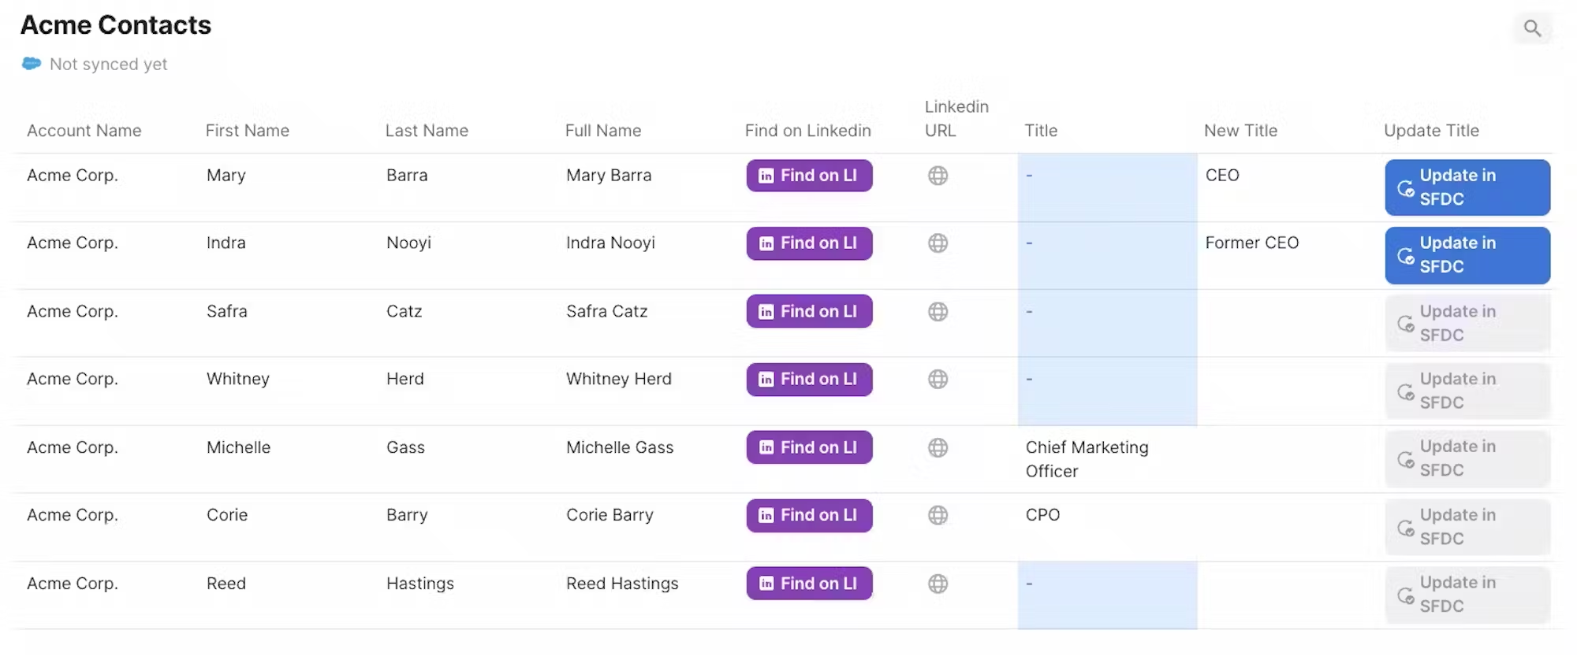Find Mary Barra on LinkedIn

809,176
